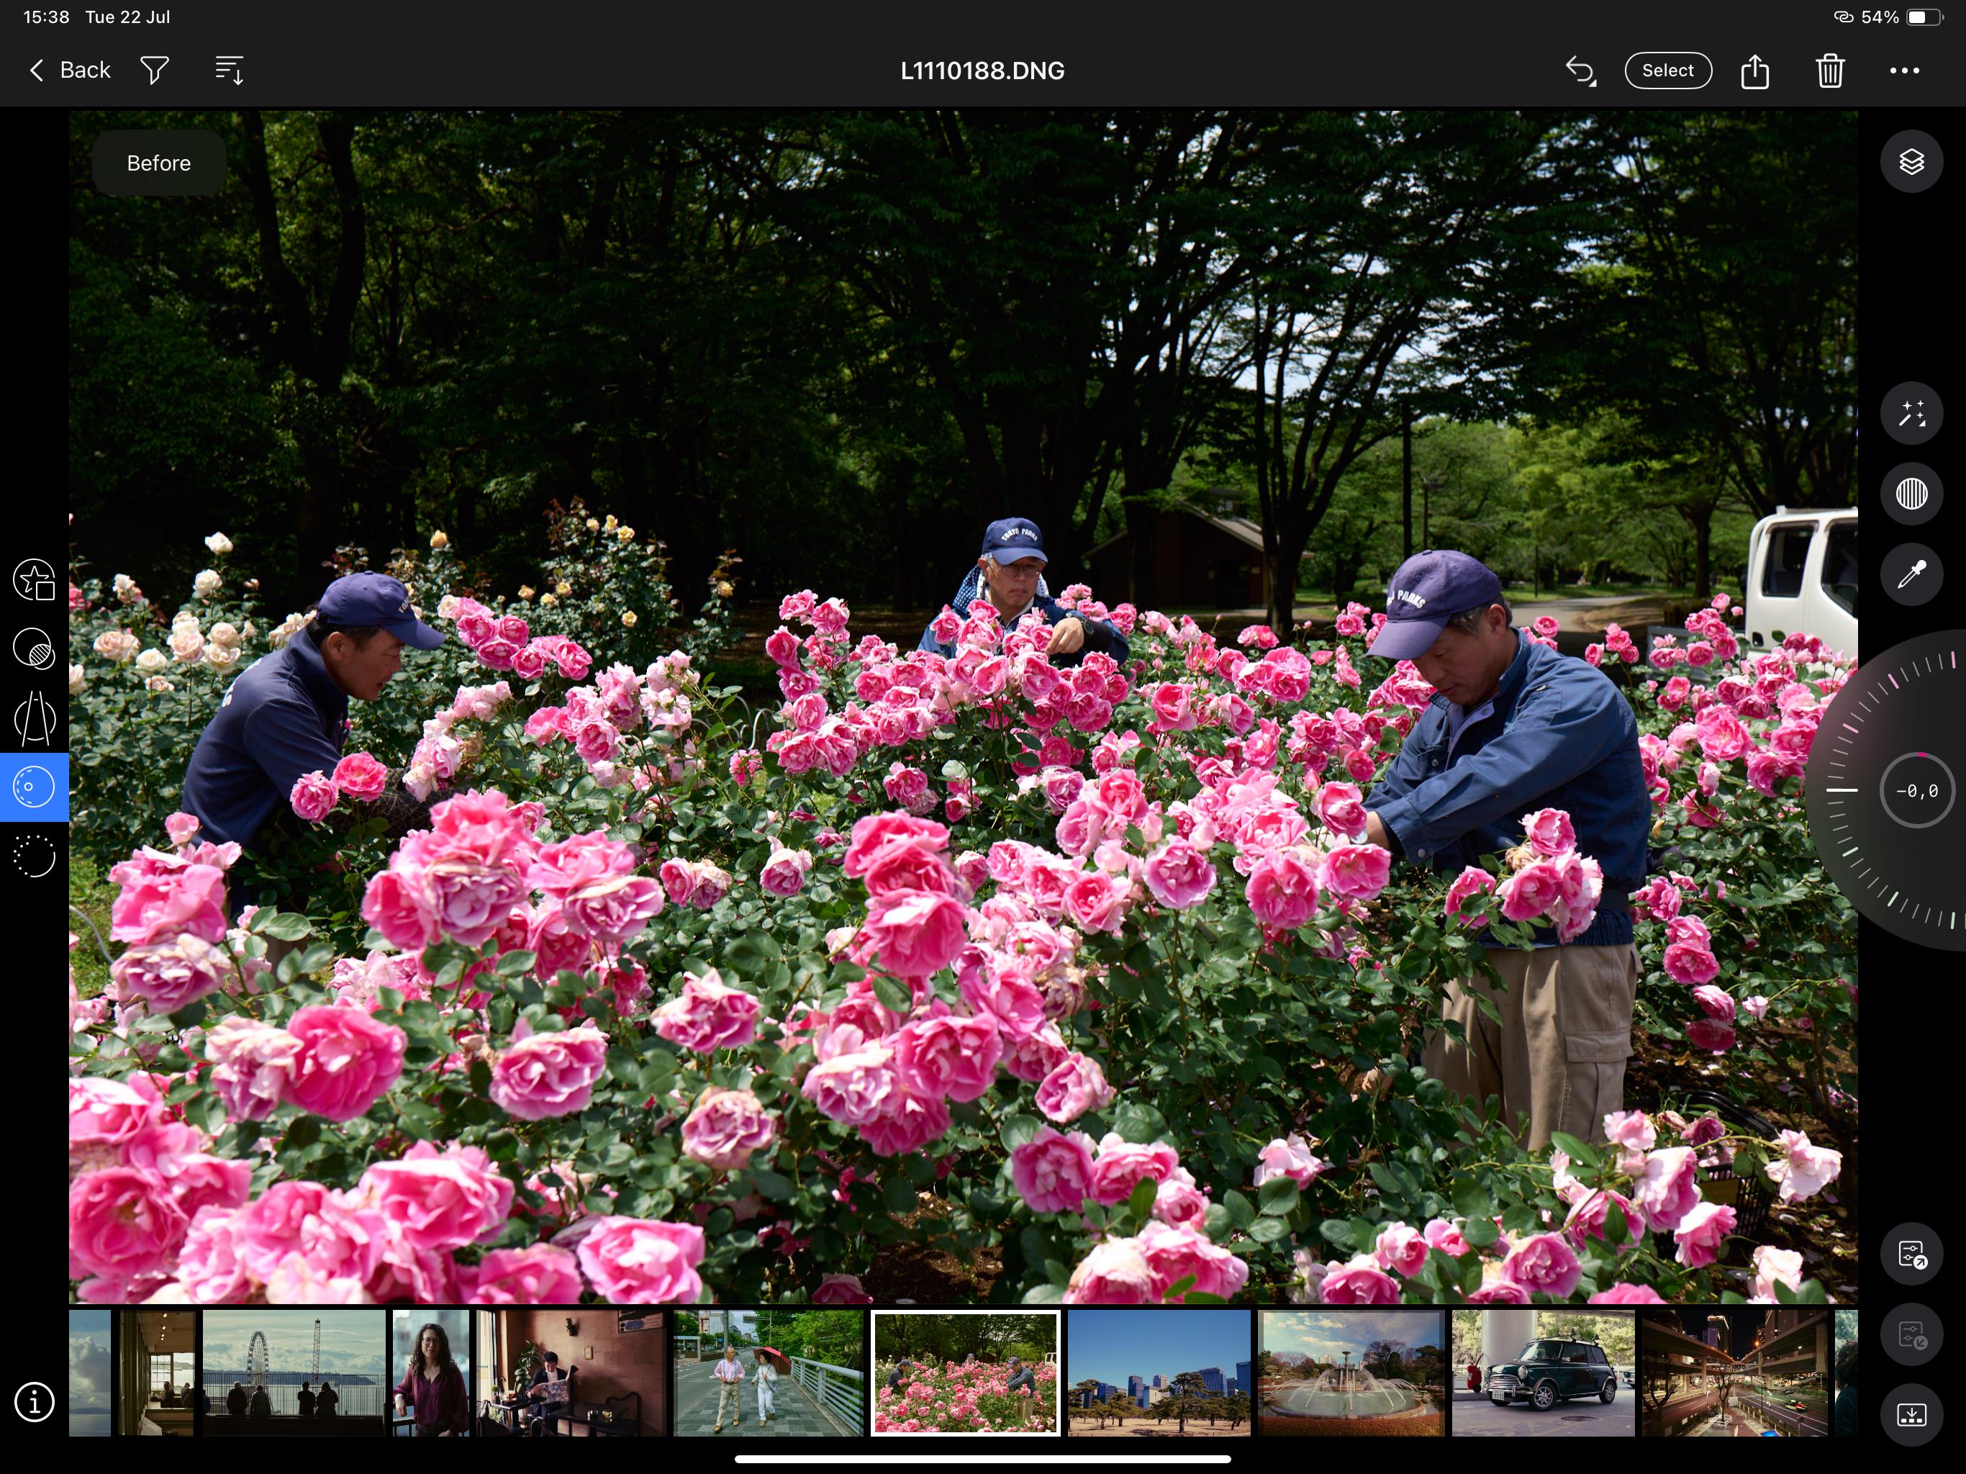Viewport: 1966px width, 1474px height.
Task: Delete photo with trash icon
Action: coord(1830,71)
